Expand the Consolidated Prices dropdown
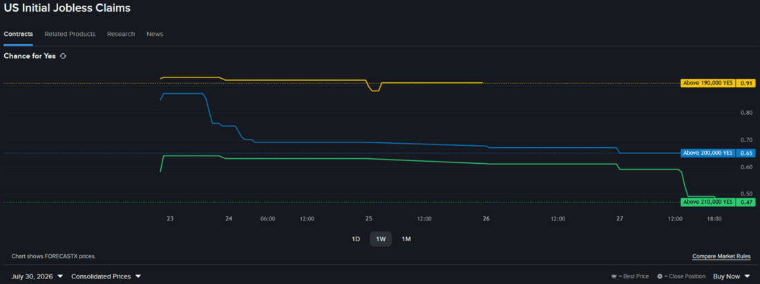 click(x=106, y=276)
